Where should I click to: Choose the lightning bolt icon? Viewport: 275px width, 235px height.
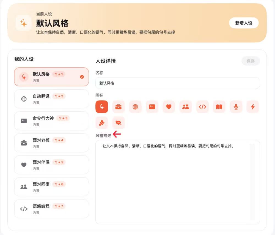[252, 107]
